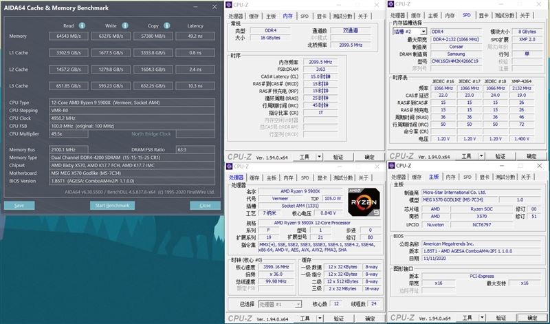Open the memory slot selection dropdown in SPD window
550x324 pixels.
click(x=410, y=31)
